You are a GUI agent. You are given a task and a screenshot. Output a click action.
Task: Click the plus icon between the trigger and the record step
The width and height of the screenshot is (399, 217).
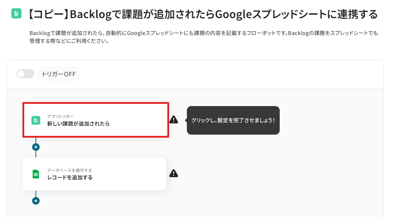(x=36, y=147)
